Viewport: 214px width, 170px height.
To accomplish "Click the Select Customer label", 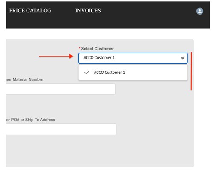I will [98, 49].
